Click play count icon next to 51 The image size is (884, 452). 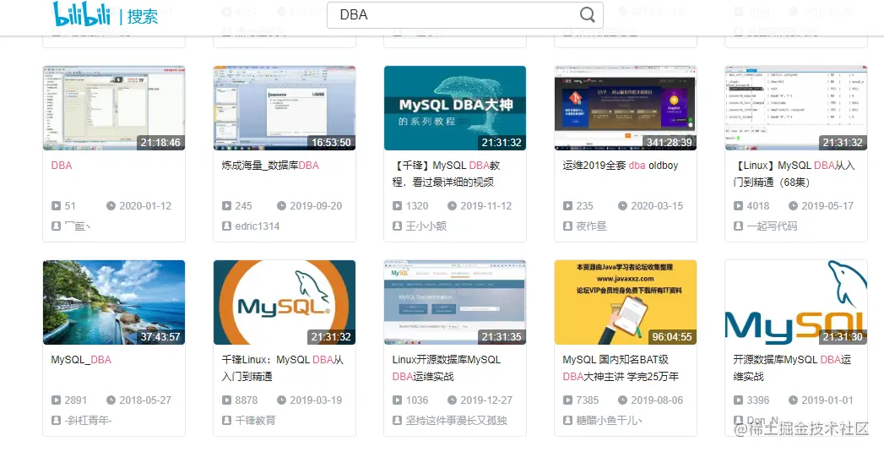tap(56, 206)
